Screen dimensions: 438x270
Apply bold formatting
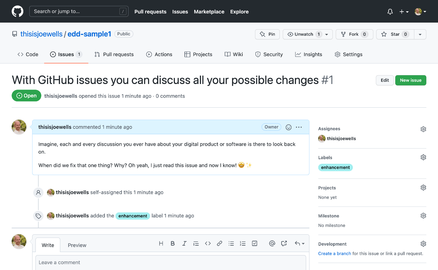[x=173, y=244]
